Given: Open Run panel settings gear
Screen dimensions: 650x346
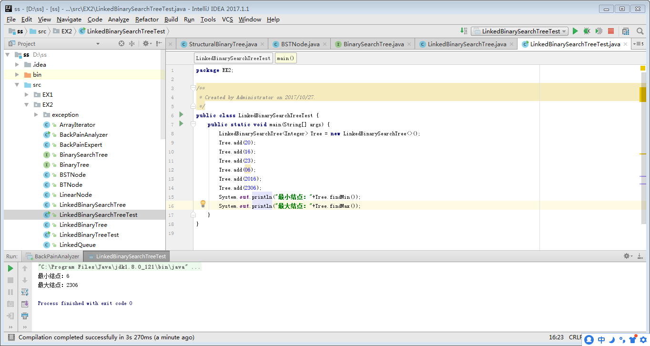Looking at the screenshot, I should [x=628, y=256].
